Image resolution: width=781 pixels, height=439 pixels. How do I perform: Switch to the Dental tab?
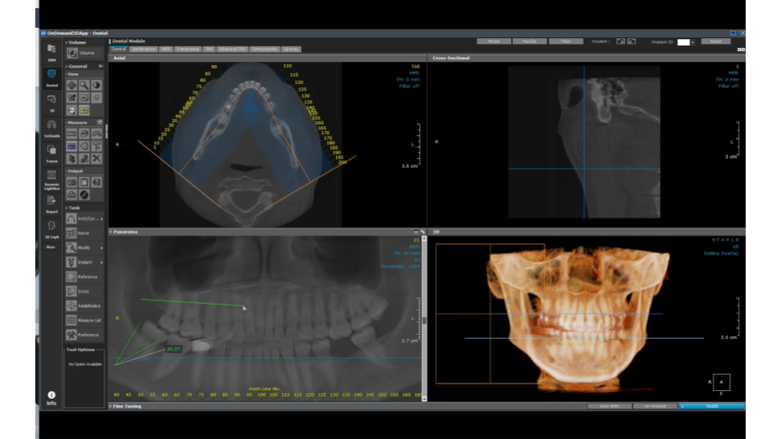119,50
